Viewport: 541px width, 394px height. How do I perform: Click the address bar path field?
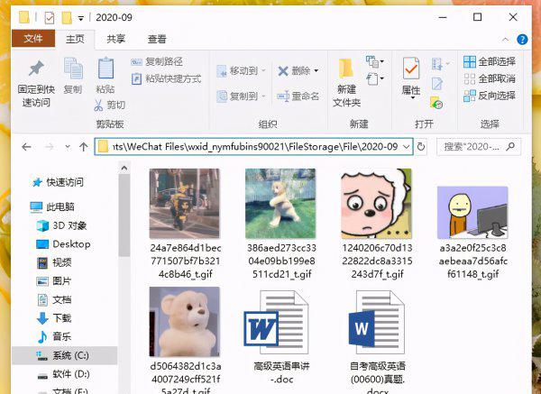pos(253,147)
